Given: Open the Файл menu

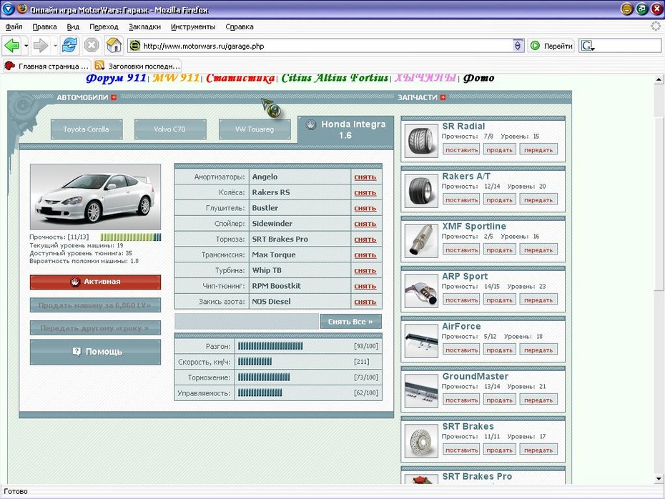Looking at the screenshot, I should pos(14,26).
